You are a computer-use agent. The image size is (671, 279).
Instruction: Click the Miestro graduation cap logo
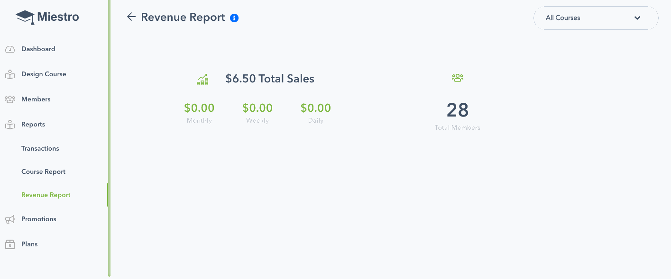(25, 18)
